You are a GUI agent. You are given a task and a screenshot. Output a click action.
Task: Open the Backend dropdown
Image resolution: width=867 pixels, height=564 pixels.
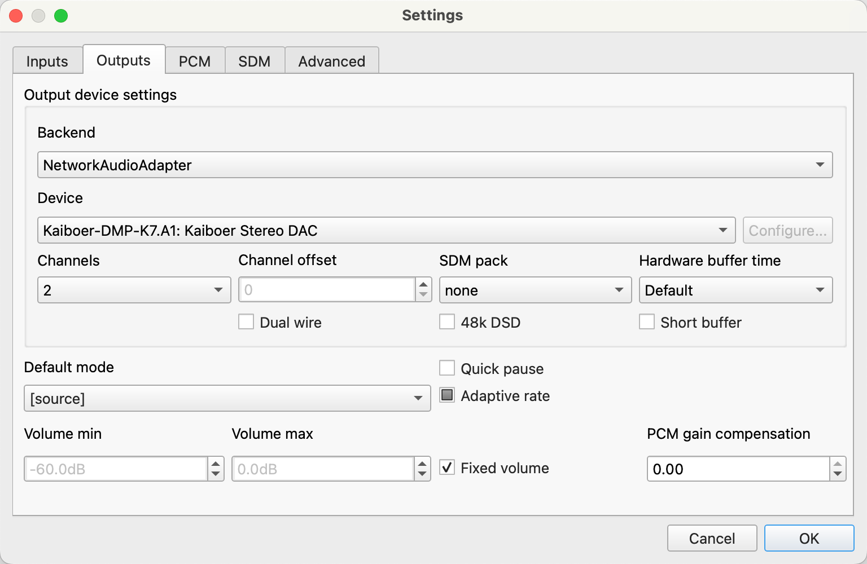435,165
